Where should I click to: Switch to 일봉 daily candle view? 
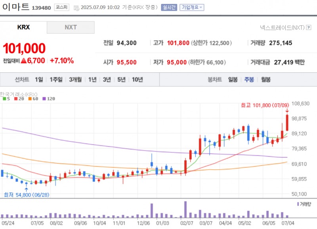point(232,79)
